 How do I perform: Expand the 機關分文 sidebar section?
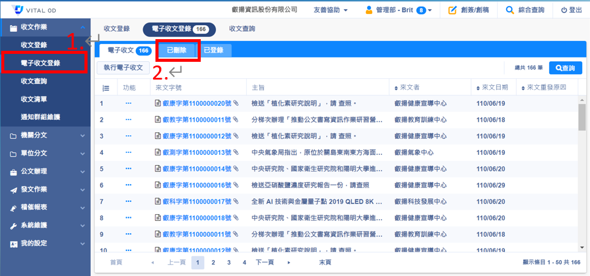point(45,136)
